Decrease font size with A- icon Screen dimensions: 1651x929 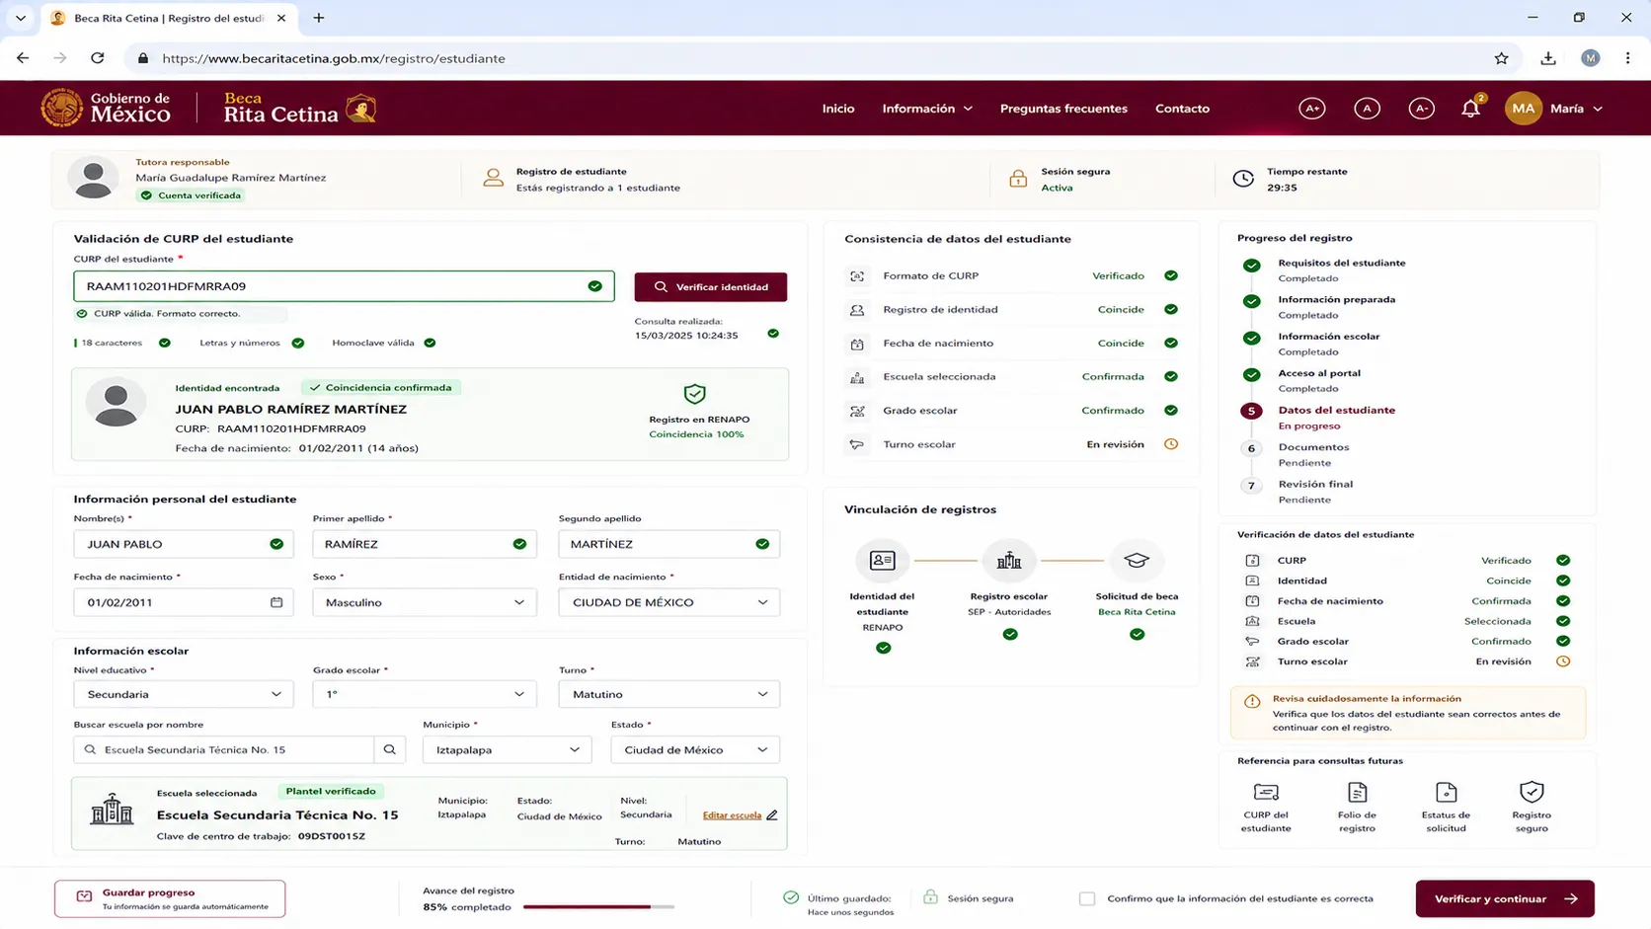(1421, 109)
